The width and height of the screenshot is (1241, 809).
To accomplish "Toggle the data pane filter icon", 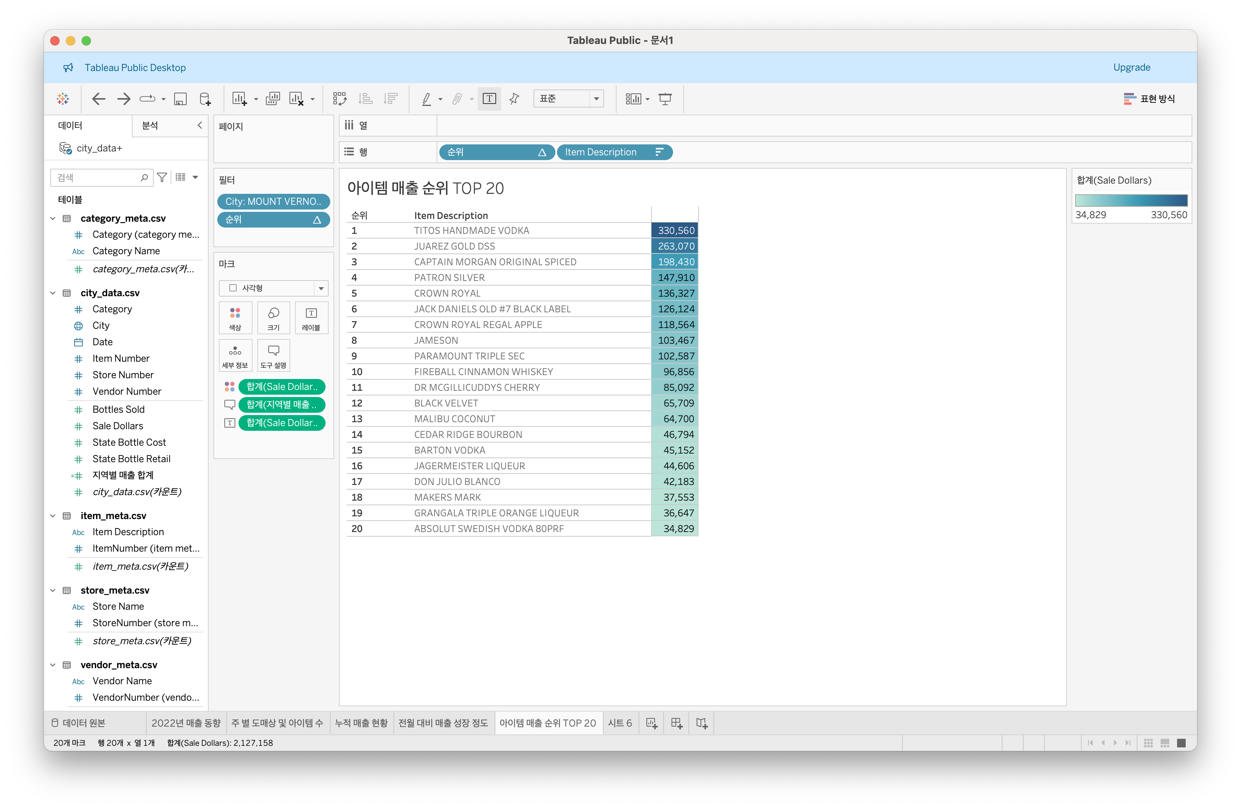I will [162, 177].
